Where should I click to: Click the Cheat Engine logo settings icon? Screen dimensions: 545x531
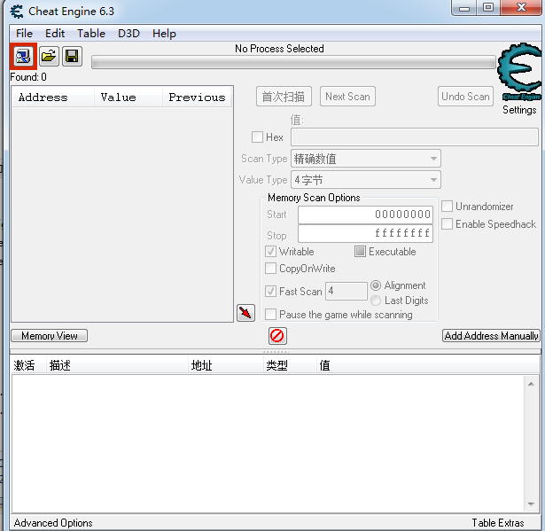[x=520, y=71]
